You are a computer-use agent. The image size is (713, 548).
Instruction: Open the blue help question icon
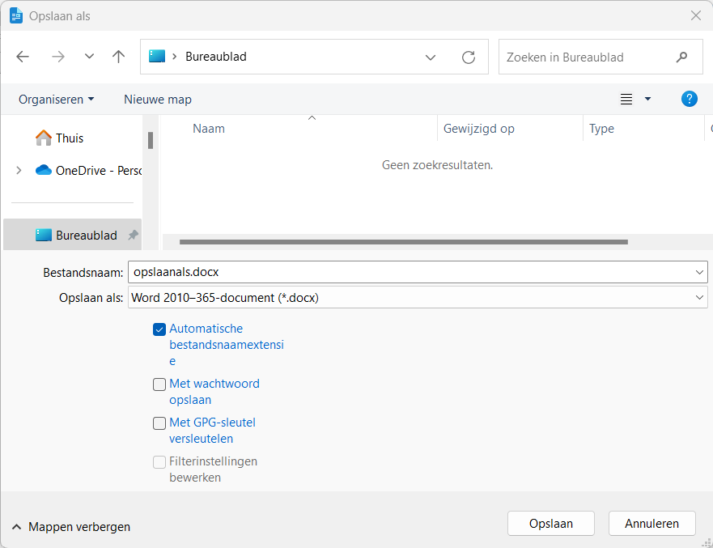tap(689, 99)
